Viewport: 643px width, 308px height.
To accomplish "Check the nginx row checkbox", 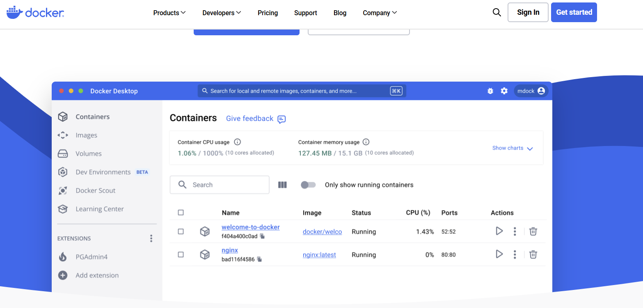I will (x=181, y=255).
